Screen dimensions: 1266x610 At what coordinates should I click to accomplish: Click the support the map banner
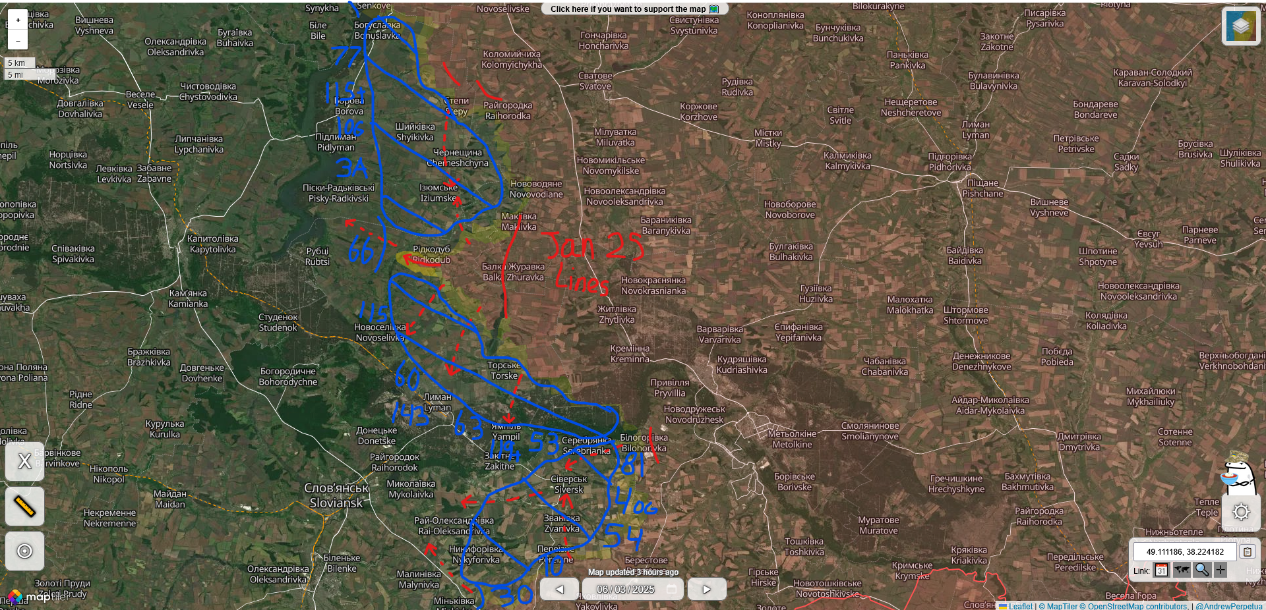634,9
